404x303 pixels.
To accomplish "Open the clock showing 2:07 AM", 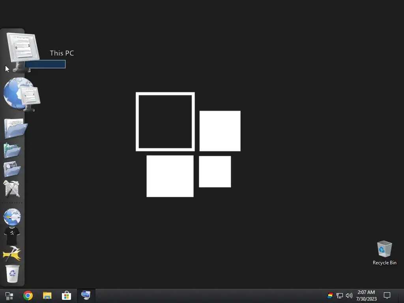I will pyautogui.click(x=366, y=296).
